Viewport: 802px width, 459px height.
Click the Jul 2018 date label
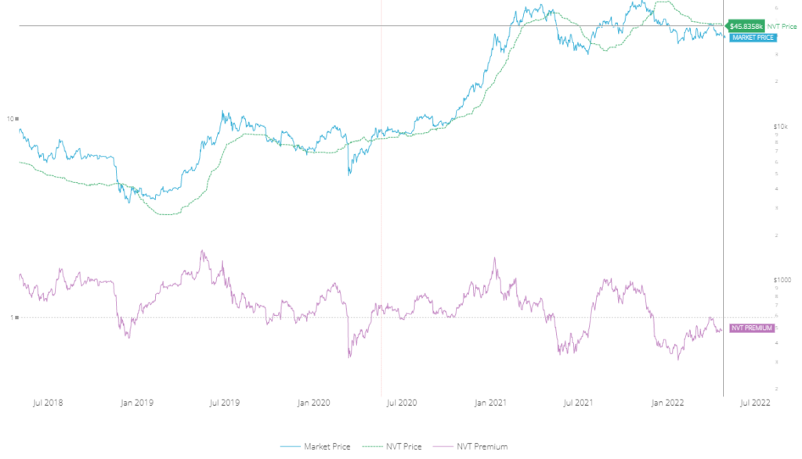[48, 403]
